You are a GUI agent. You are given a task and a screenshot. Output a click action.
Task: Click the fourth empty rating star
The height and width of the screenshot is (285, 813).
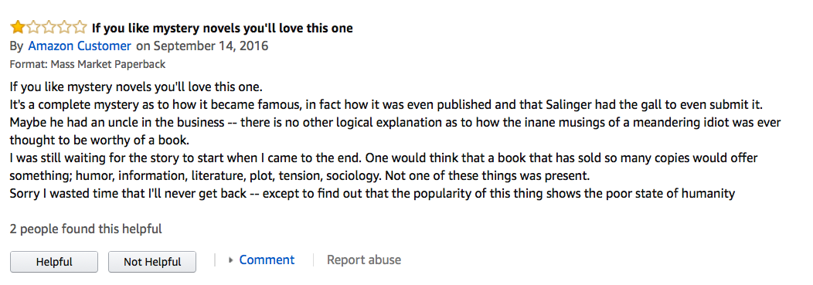(x=64, y=27)
